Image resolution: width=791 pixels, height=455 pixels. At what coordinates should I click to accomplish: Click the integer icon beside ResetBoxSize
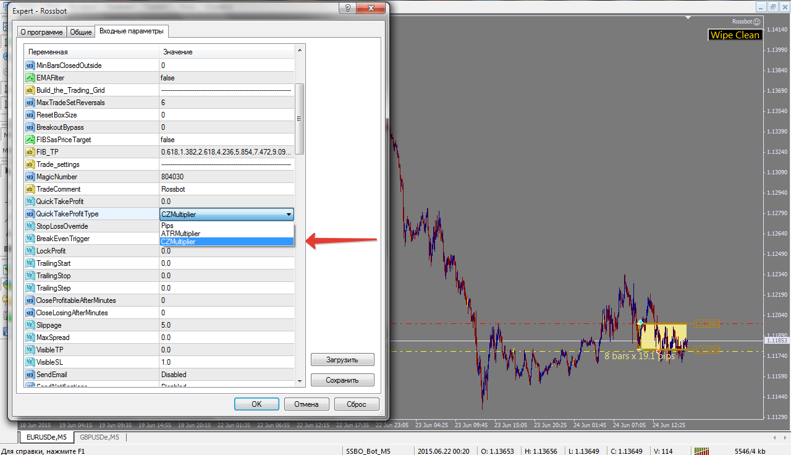point(30,115)
